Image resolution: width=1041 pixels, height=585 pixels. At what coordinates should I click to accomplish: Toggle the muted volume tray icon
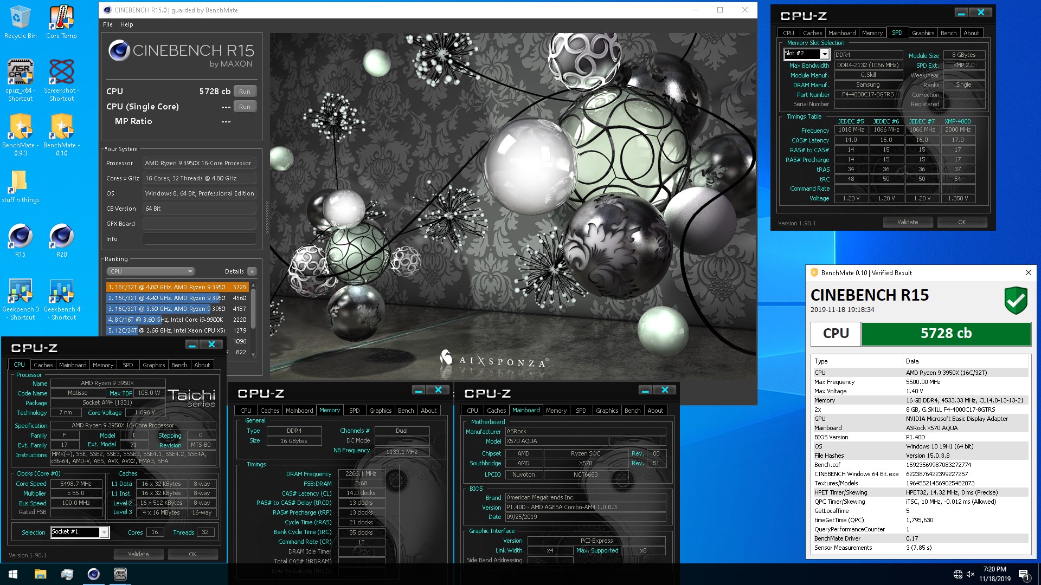click(971, 574)
